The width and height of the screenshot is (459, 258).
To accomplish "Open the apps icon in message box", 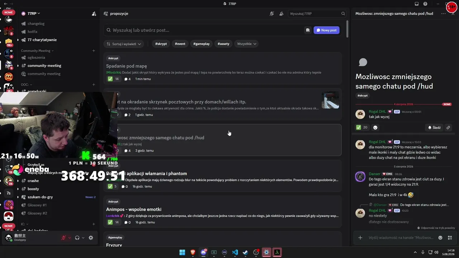I will coord(450,238).
